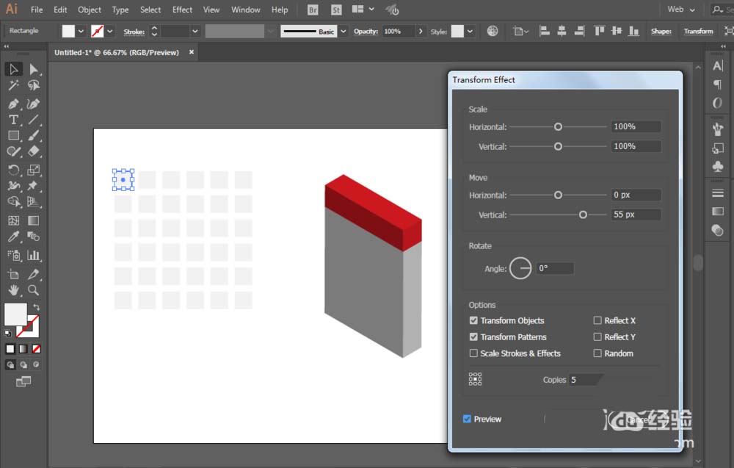Open the Effect menu
Image resolution: width=734 pixels, height=468 pixels.
182,10
